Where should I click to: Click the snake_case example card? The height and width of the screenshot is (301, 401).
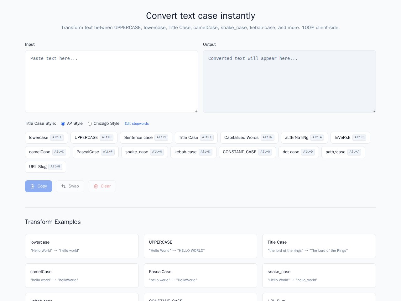(x=319, y=276)
